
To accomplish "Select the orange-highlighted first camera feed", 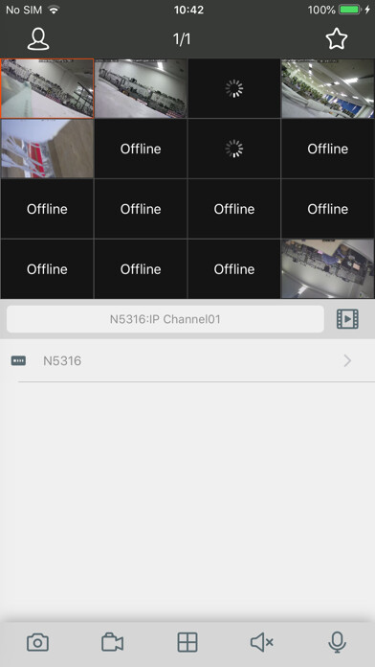I will point(47,88).
